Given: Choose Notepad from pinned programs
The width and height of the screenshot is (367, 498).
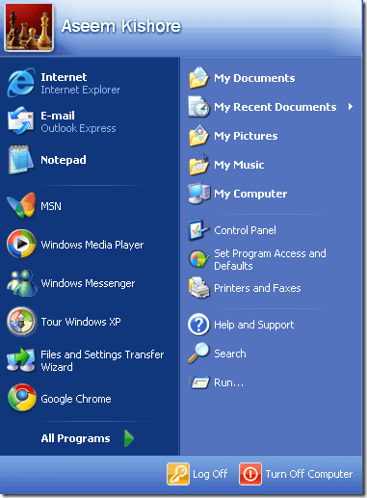Looking at the screenshot, I should tap(64, 160).
